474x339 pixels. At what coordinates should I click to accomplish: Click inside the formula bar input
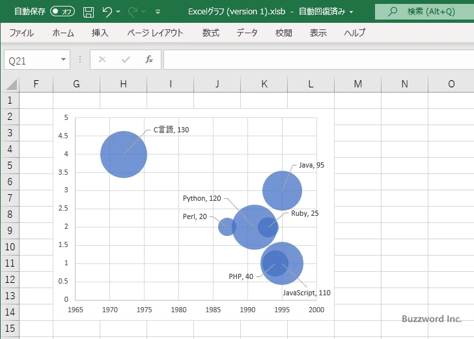pos(318,59)
